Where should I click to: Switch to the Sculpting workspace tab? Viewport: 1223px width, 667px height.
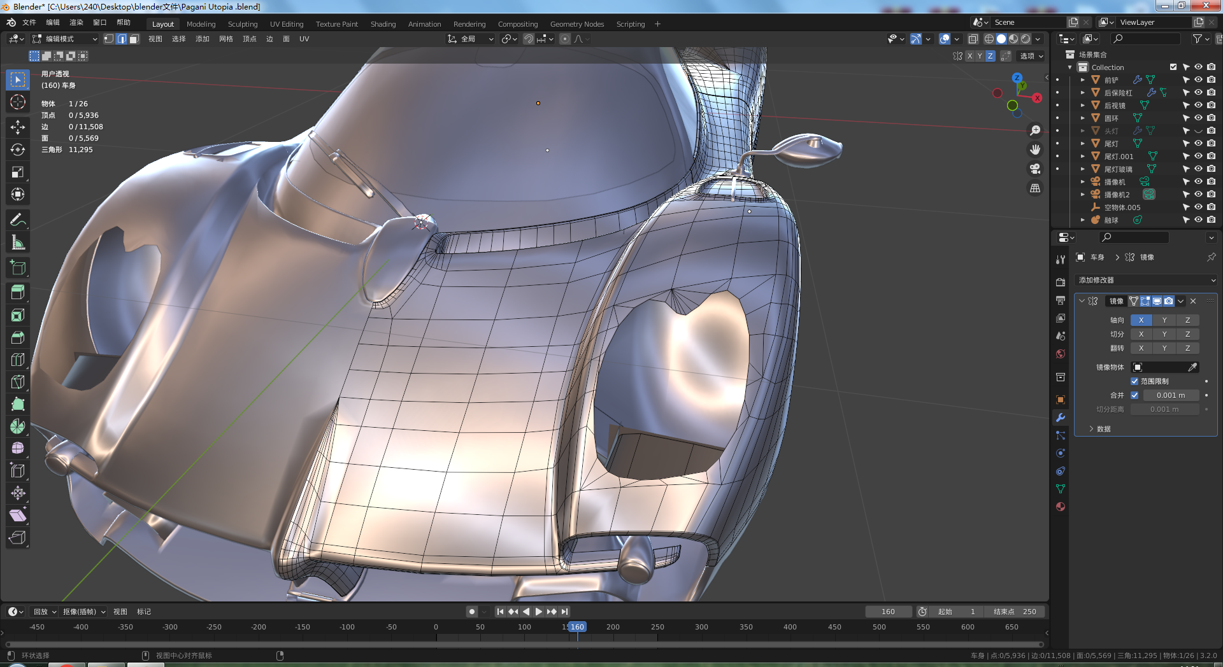coord(243,24)
